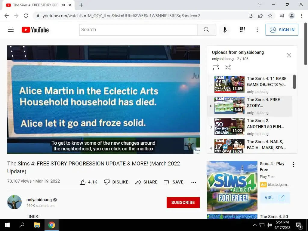The image size is (308, 231).
Task: Open Windows taskbar search
Action: (x=22, y=225)
